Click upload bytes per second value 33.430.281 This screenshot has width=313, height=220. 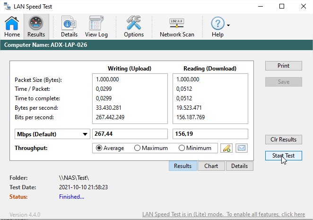109,108
